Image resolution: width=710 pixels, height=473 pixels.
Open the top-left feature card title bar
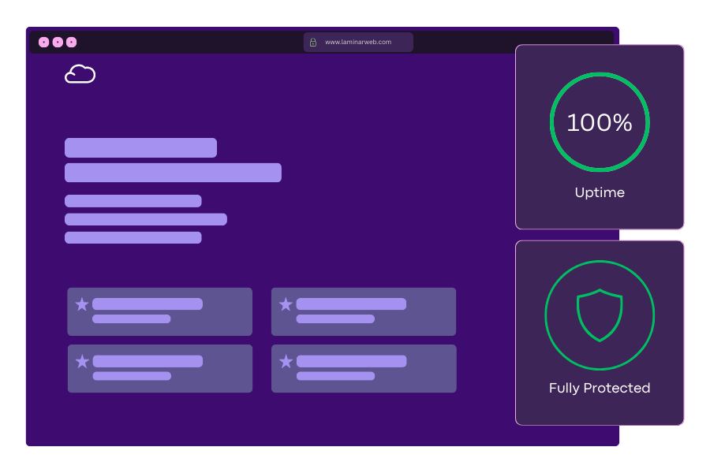click(148, 304)
